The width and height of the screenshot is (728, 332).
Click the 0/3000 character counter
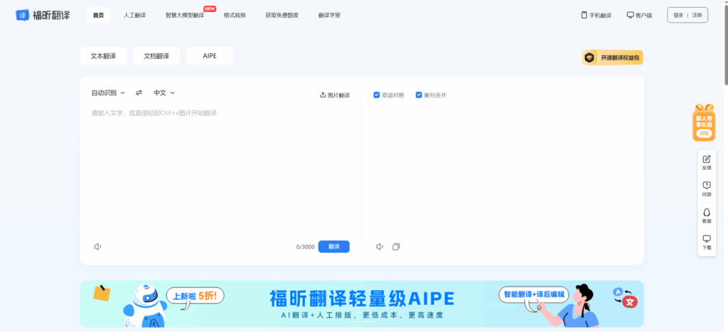point(306,247)
